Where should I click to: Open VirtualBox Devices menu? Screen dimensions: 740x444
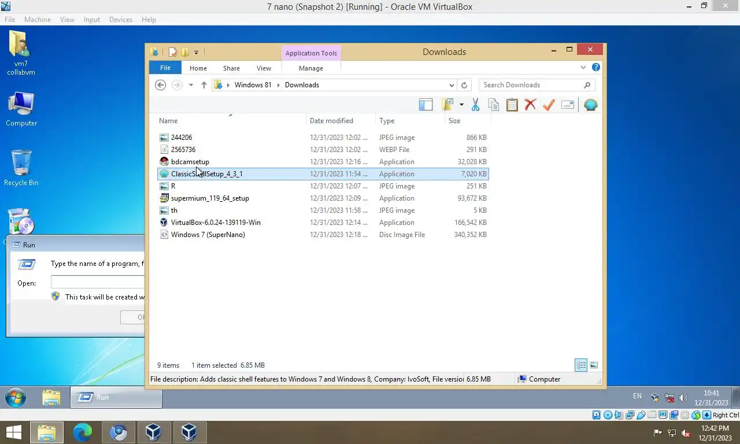coord(121,19)
